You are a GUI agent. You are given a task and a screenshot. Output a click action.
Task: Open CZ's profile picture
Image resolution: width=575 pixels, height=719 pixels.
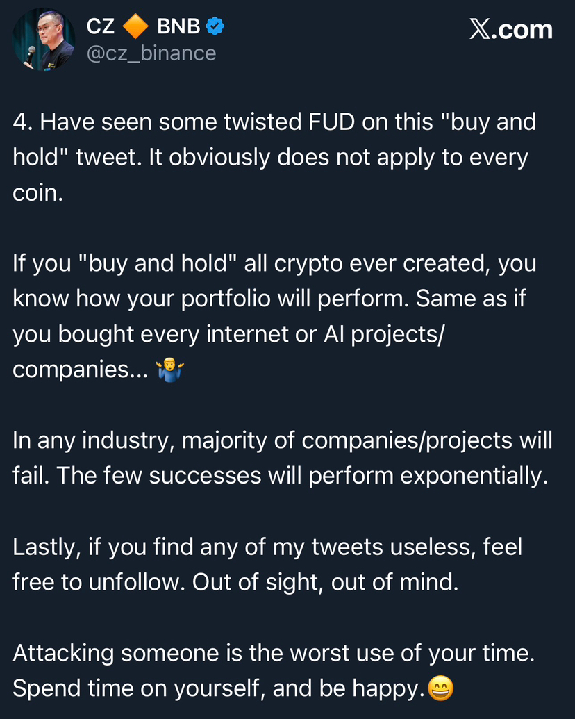click(x=44, y=40)
